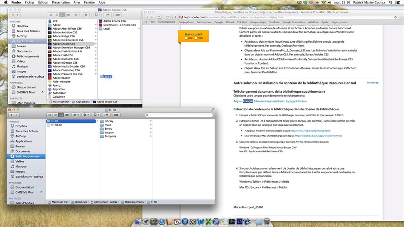Open arrange dropdown in Adobe Encore CS6 Finder toolbar

pyautogui.click(x=77, y=15)
